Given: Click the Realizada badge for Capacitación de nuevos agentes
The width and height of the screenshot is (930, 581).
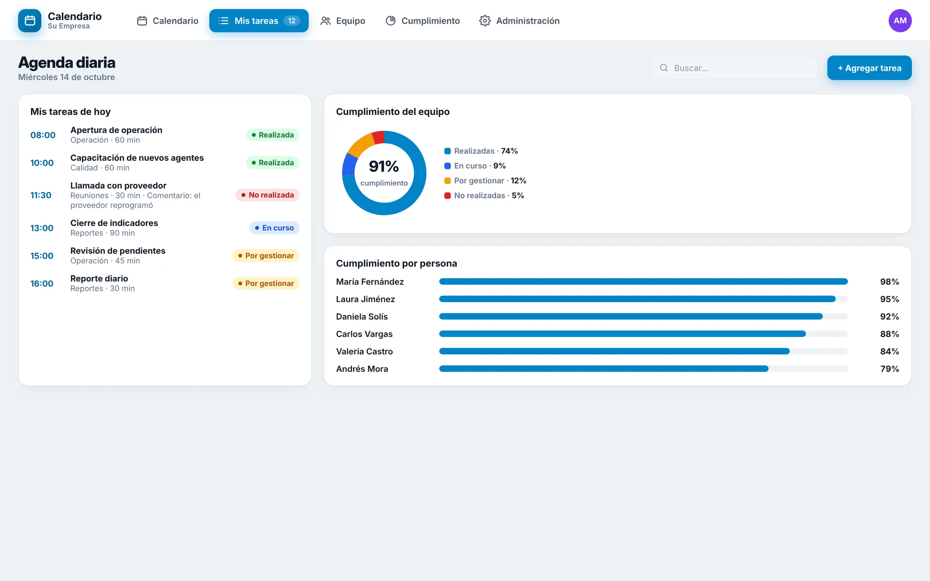Looking at the screenshot, I should (273, 163).
